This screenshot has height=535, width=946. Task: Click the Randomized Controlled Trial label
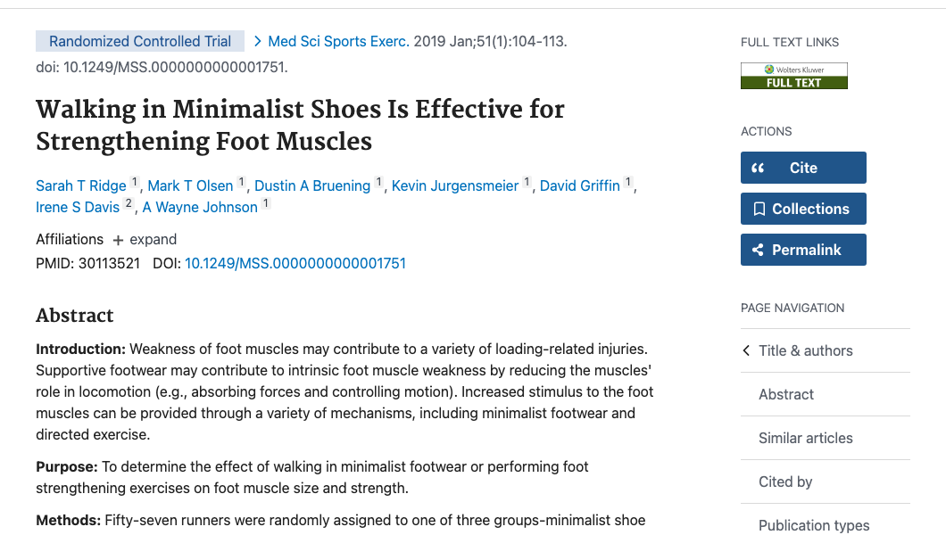(140, 41)
